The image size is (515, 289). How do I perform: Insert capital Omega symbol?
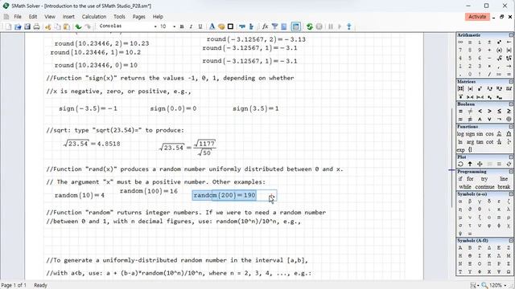tap(509, 271)
